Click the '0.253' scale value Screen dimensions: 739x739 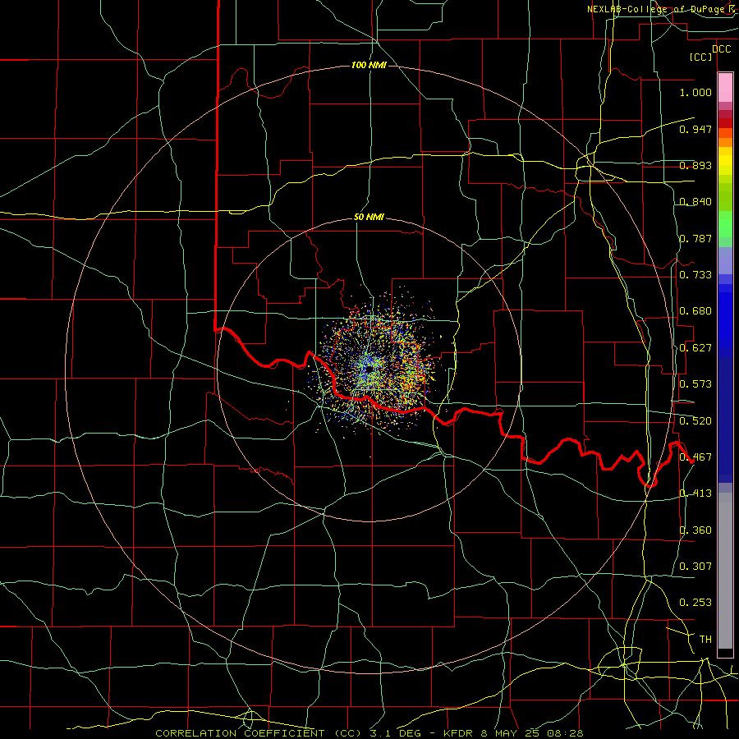click(x=695, y=603)
